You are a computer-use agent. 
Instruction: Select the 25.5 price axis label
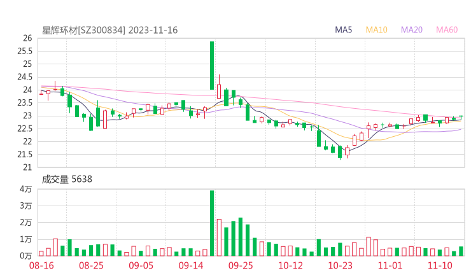25,51
